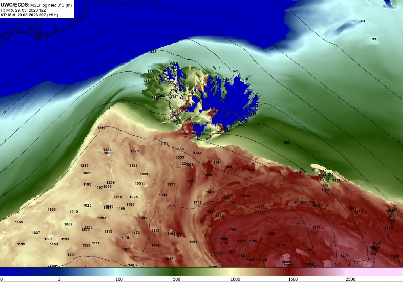This screenshot has width=403, height=282.
Task: Click the height value '1333'
Action: point(180,157)
